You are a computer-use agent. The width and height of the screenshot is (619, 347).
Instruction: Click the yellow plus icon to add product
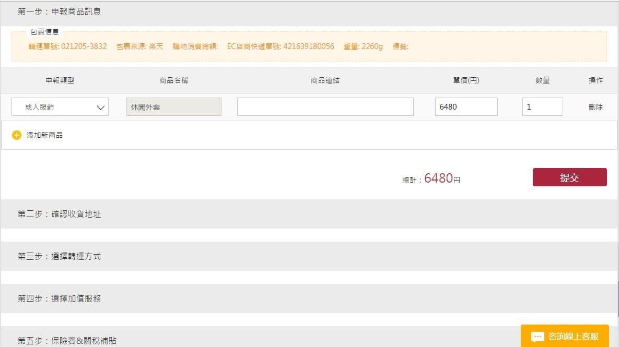click(17, 135)
